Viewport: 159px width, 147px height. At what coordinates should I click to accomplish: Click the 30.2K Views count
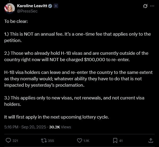(60, 127)
